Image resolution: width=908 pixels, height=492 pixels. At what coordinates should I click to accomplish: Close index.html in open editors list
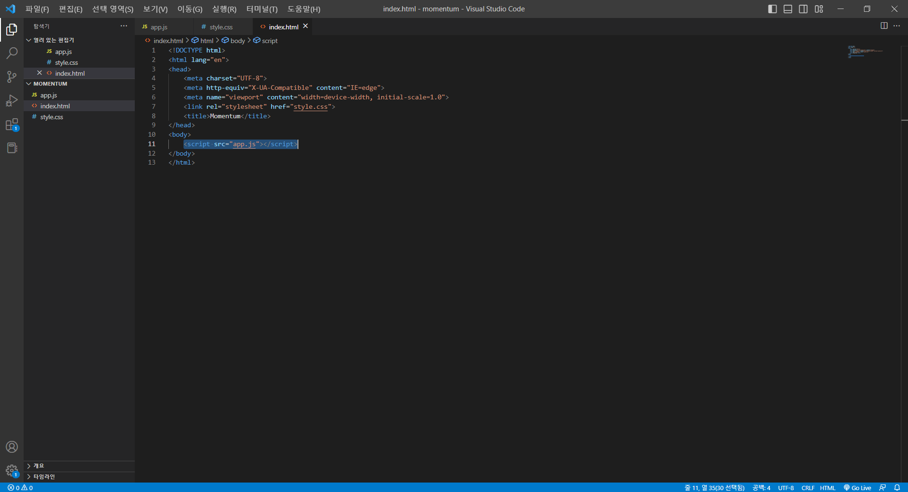point(39,73)
